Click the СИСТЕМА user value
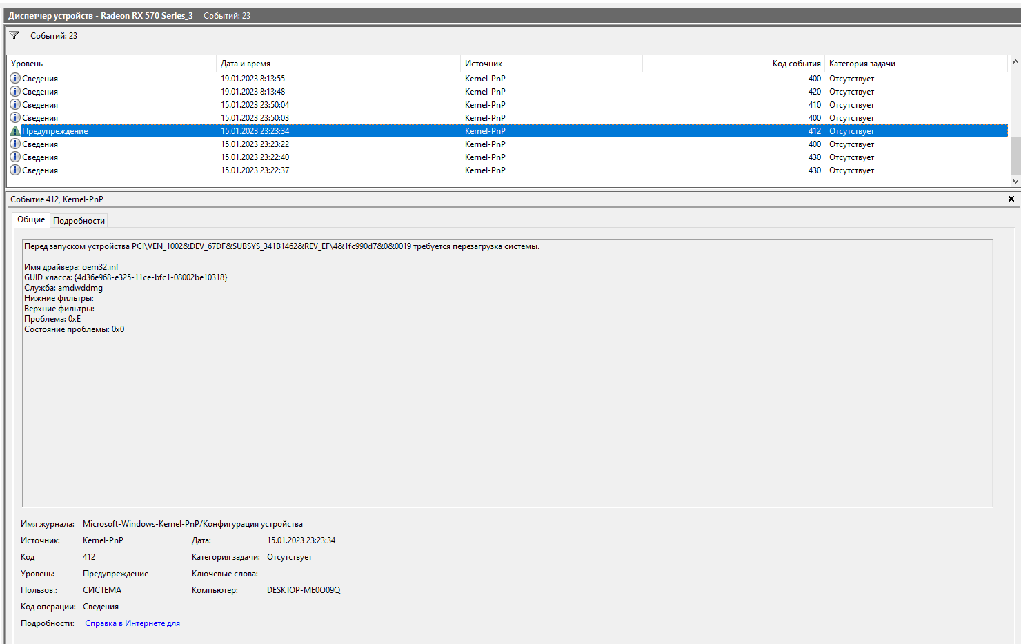Screen dimensions: 1021x644 [x=102, y=590]
